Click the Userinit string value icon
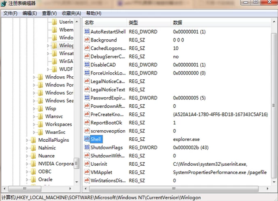This screenshot has width=278, height=201. tap(86, 164)
